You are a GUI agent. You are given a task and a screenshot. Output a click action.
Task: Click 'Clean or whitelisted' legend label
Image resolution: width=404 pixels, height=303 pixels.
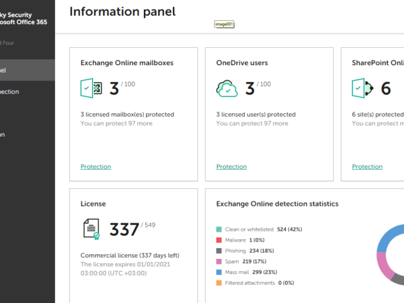tap(249, 229)
